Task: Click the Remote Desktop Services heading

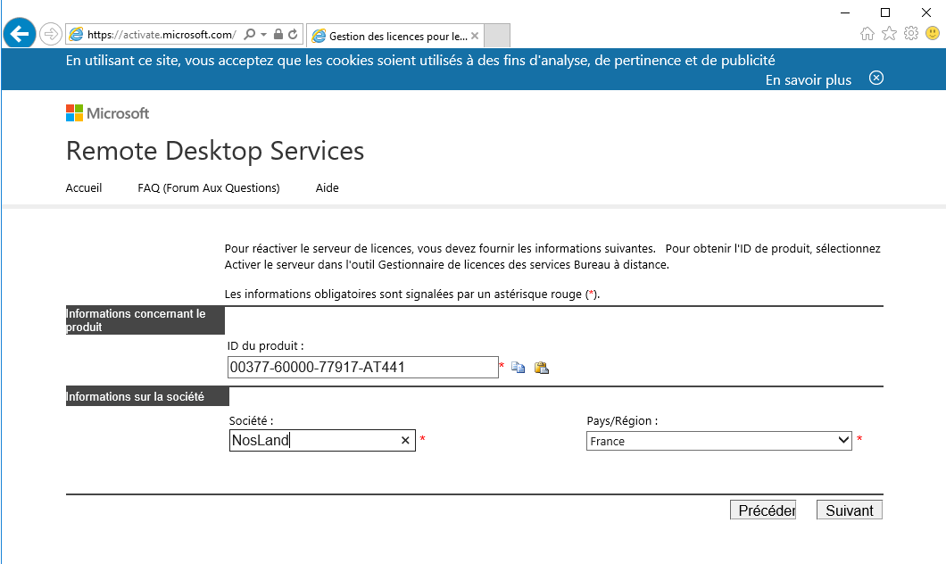Action: coord(215,151)
